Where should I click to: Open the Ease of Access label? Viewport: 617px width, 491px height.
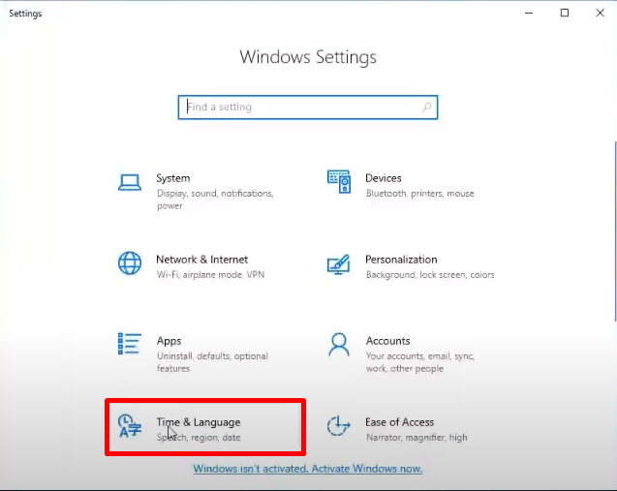(x=399, y=422)
